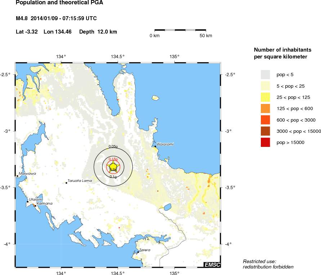Click the Tarera town marker
The width and height of the screenshot is (321, 275).
pos(138,252)
